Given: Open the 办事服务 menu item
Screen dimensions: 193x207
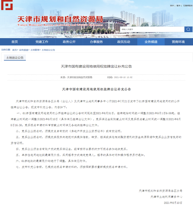Looking at the screenshot, I should click(96, 42).
